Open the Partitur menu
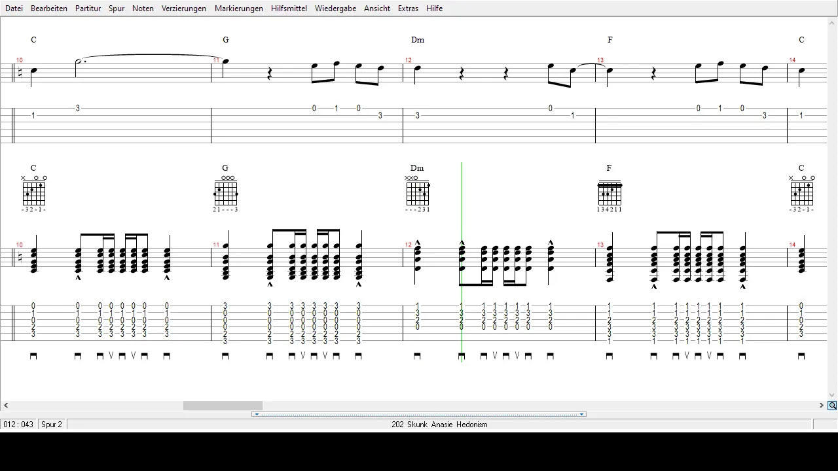 [88, 9]
